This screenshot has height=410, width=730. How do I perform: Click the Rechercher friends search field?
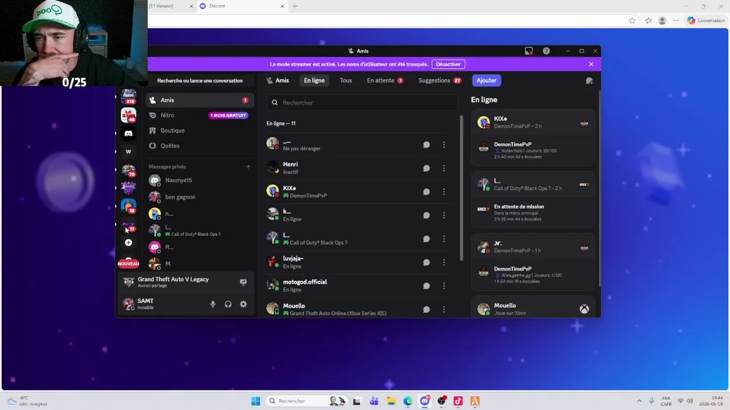tap(362, 102)
